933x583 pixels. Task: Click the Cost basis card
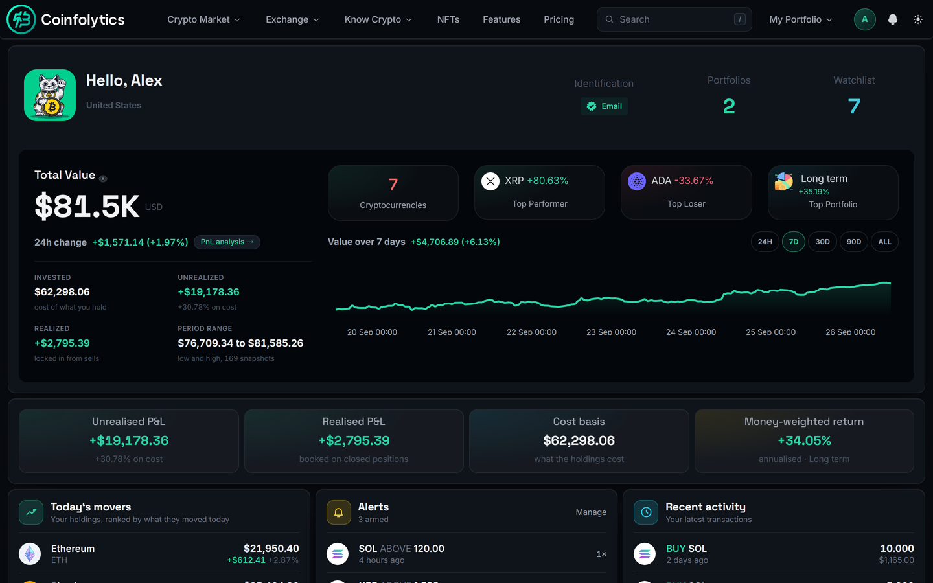[579, 440]
